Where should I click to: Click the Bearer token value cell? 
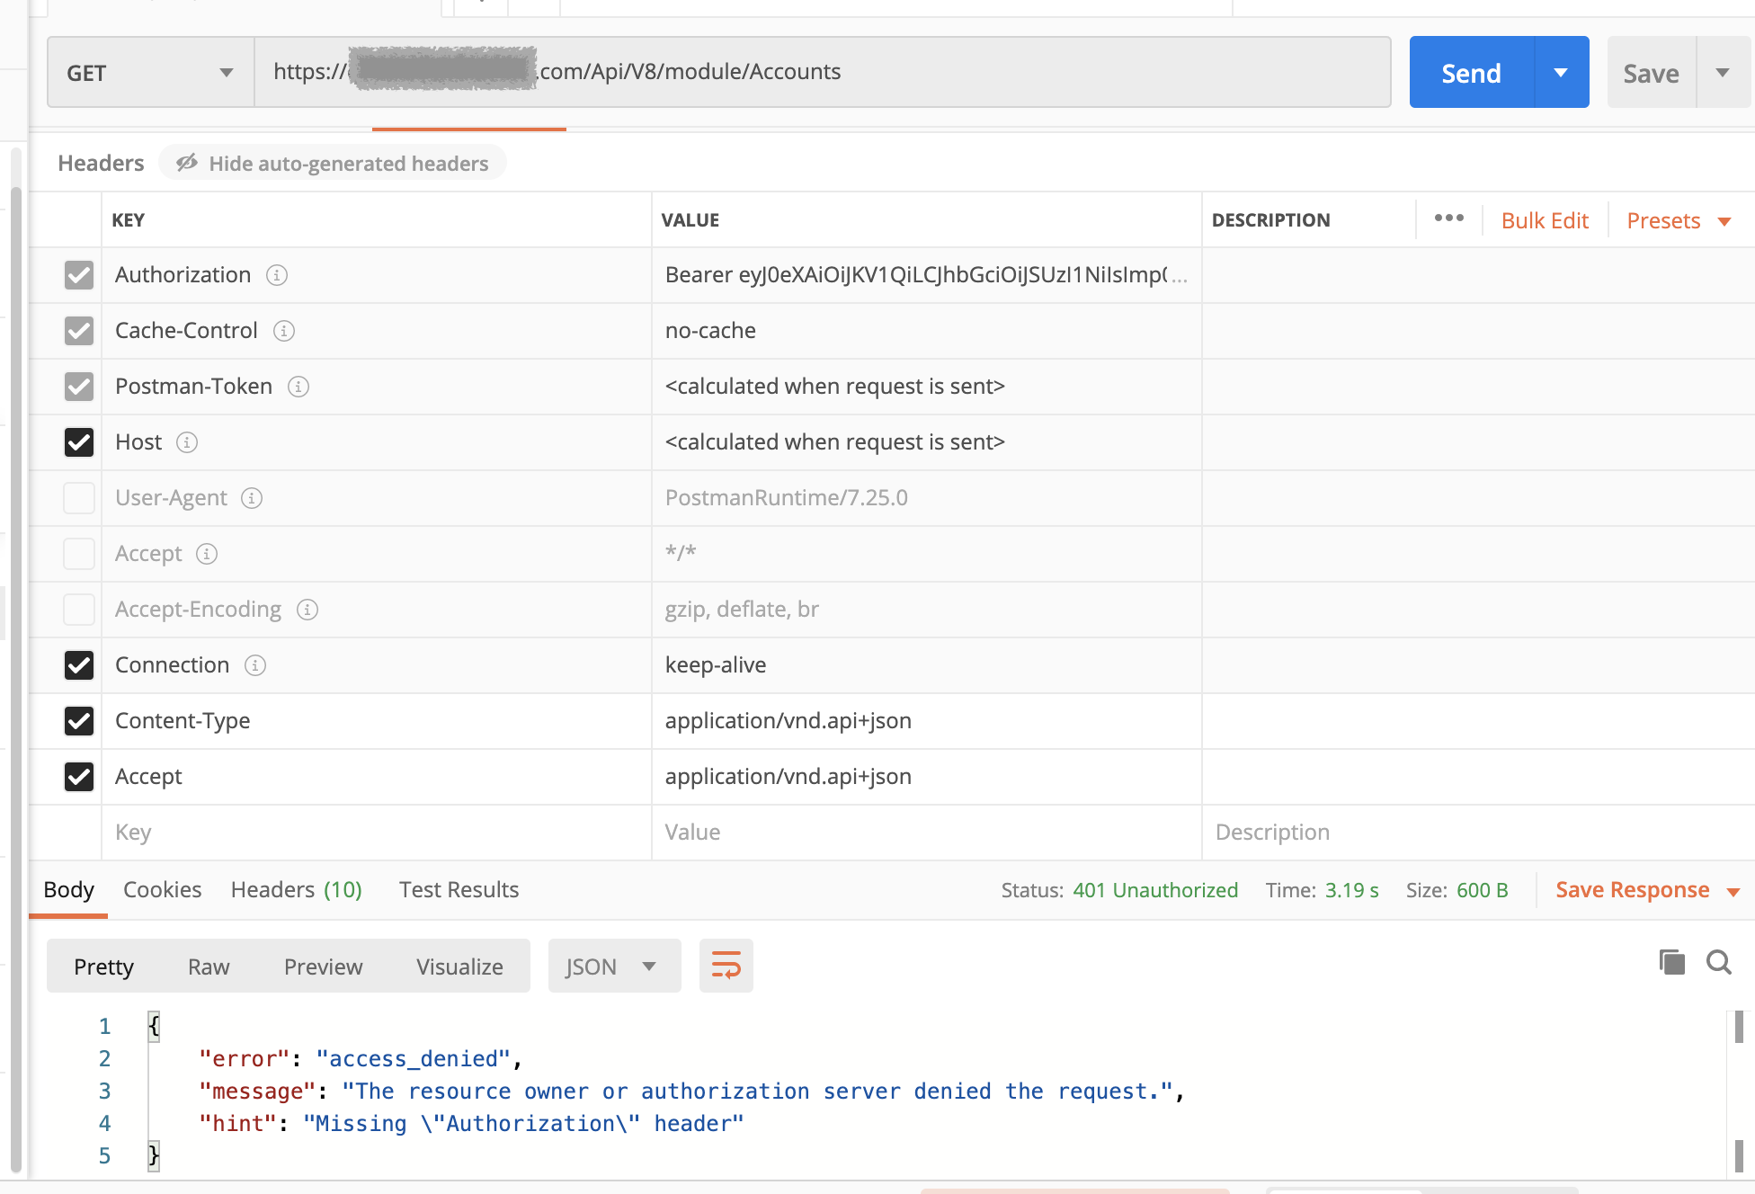click(x=926, y=275)
